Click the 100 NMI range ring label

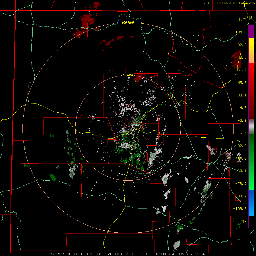point(128,22)
